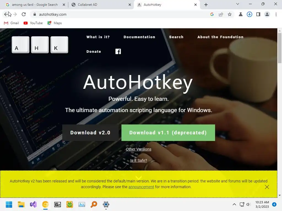This screenshot has width=282, height=211.
Task: Show hidden system tray icons
Action: point(234,204)
